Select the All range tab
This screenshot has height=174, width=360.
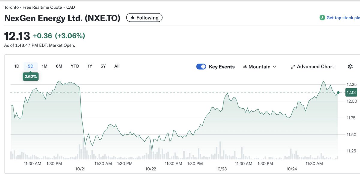117,66
